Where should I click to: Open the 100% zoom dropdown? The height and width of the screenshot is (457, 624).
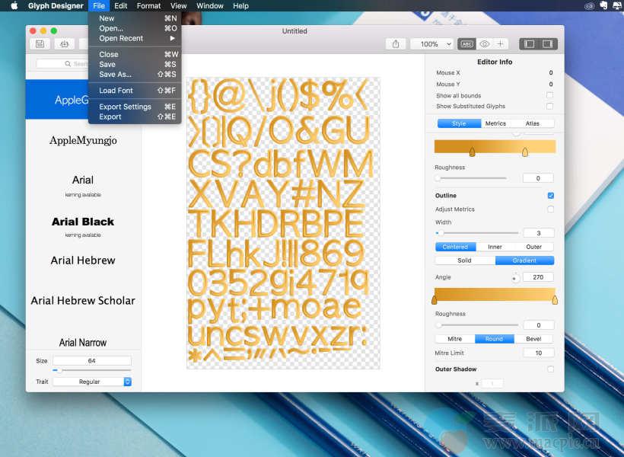pos(431,44)
